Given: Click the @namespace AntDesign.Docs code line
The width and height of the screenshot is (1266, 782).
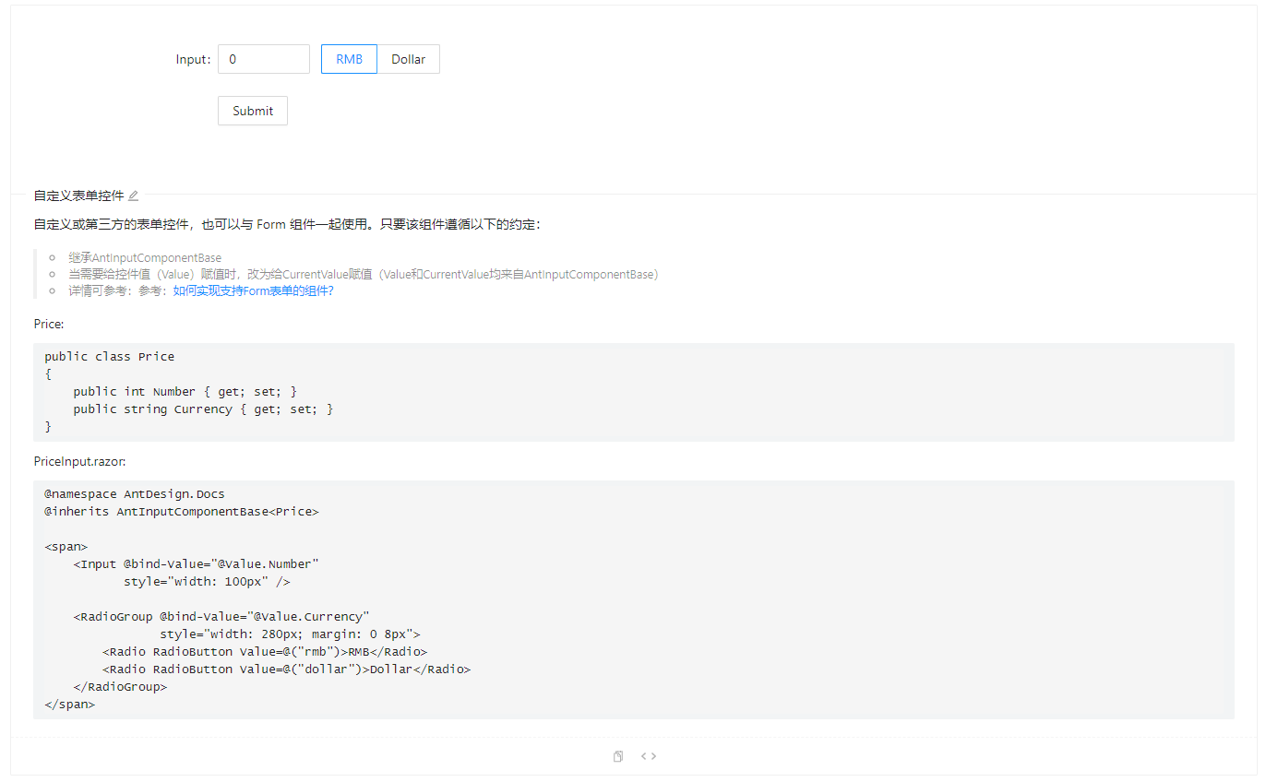Looking at the screenshot, I should click(135, 494).
